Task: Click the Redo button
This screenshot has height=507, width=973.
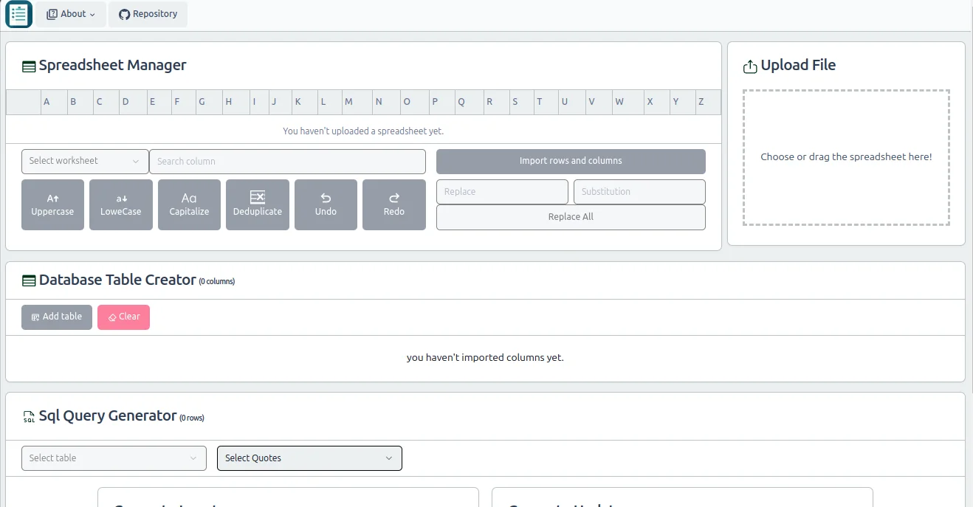Action: 394,205
